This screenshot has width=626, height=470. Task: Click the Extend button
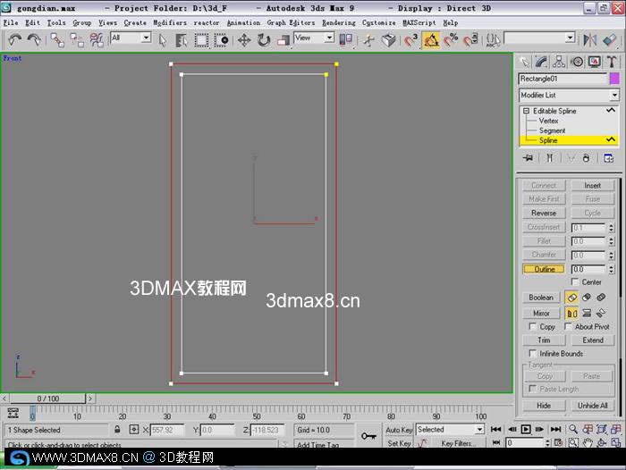[x=592, y=340]
